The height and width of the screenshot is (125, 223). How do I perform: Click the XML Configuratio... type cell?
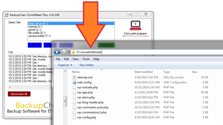pos(176,82)
